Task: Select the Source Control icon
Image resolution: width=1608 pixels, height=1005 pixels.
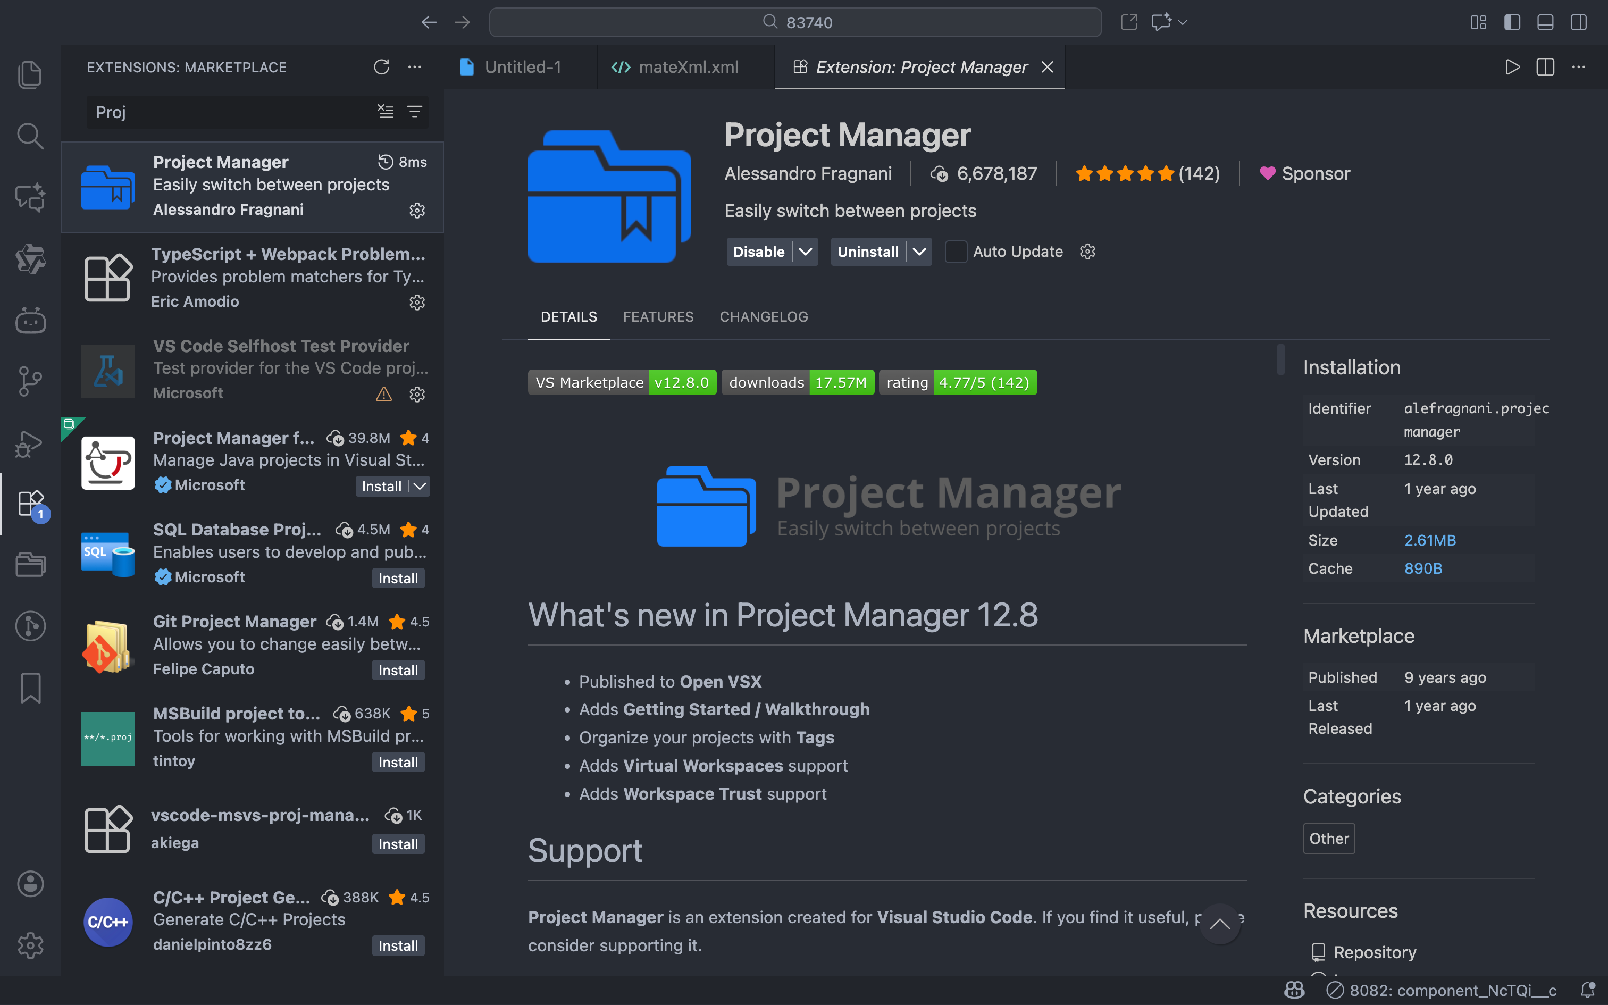Action: point(30,381)
